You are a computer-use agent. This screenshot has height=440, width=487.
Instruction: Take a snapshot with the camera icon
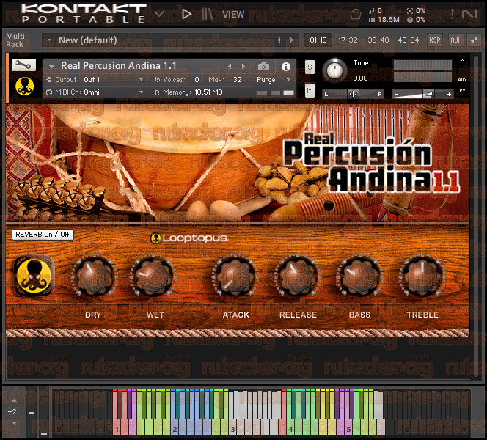[263, 66]
